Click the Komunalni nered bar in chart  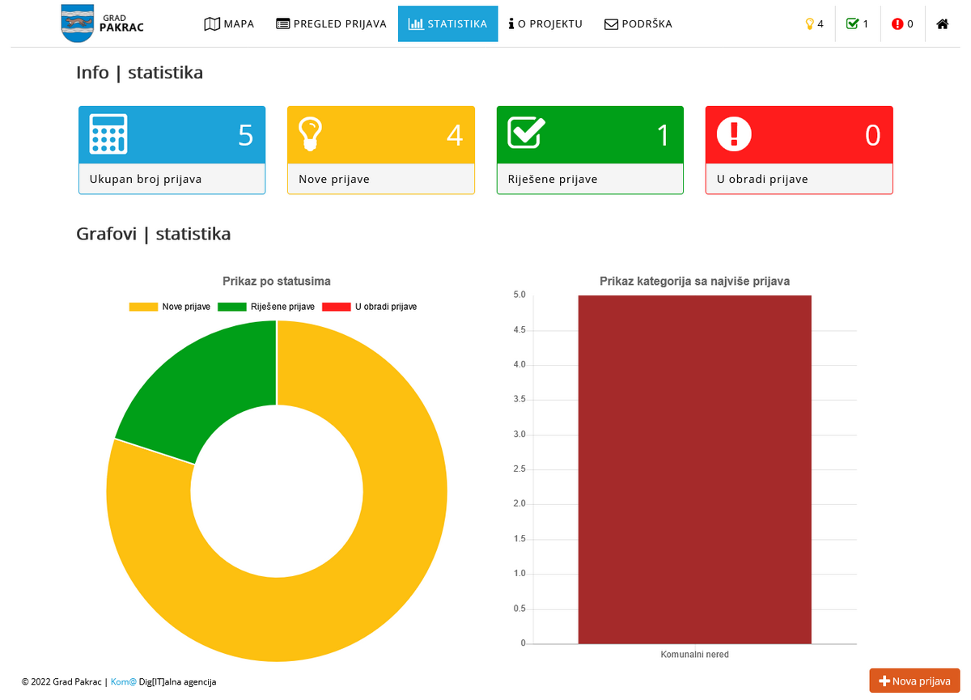point(694,469)
